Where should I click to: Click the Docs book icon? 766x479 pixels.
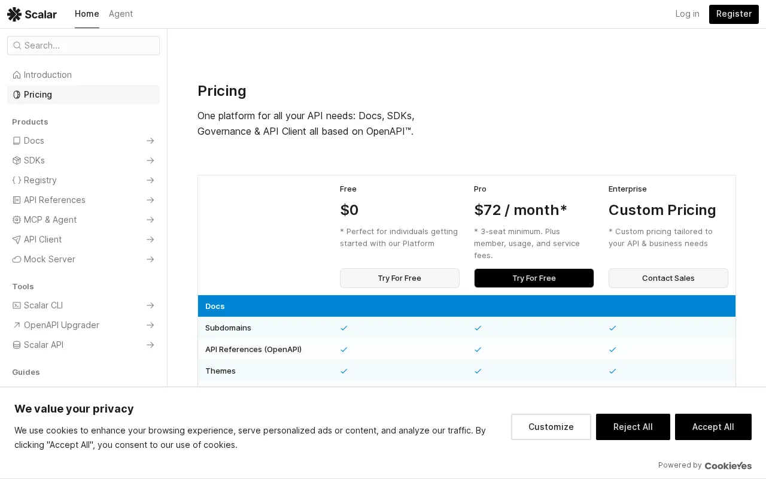[x=17, y=141]
